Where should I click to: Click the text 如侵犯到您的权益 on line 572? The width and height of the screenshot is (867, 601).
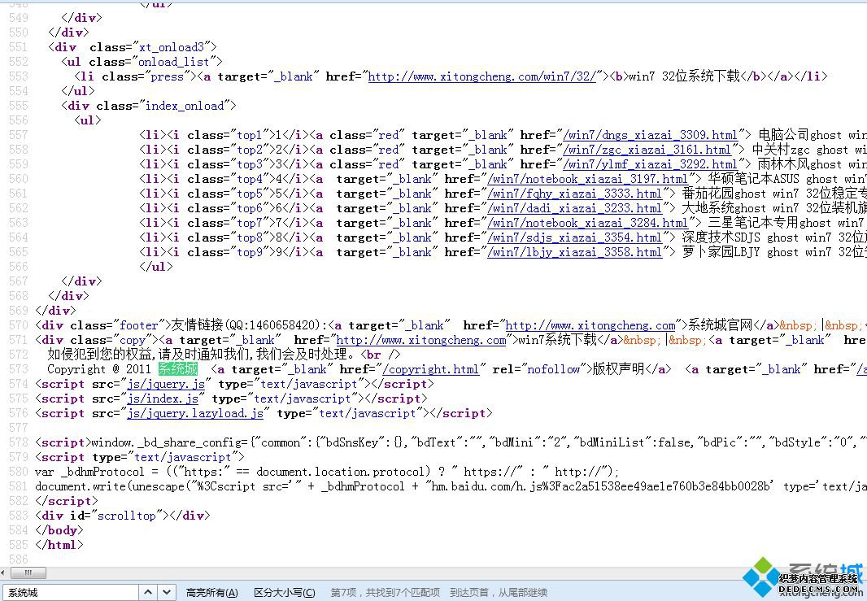[99, 355]
